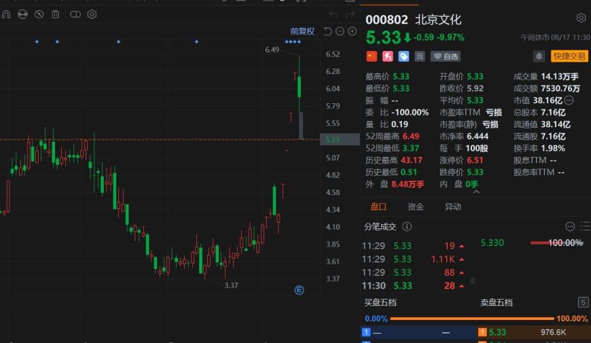Click the sell level 1 price 5.33 row
This screenshot has width=591, height=343.
533,332
